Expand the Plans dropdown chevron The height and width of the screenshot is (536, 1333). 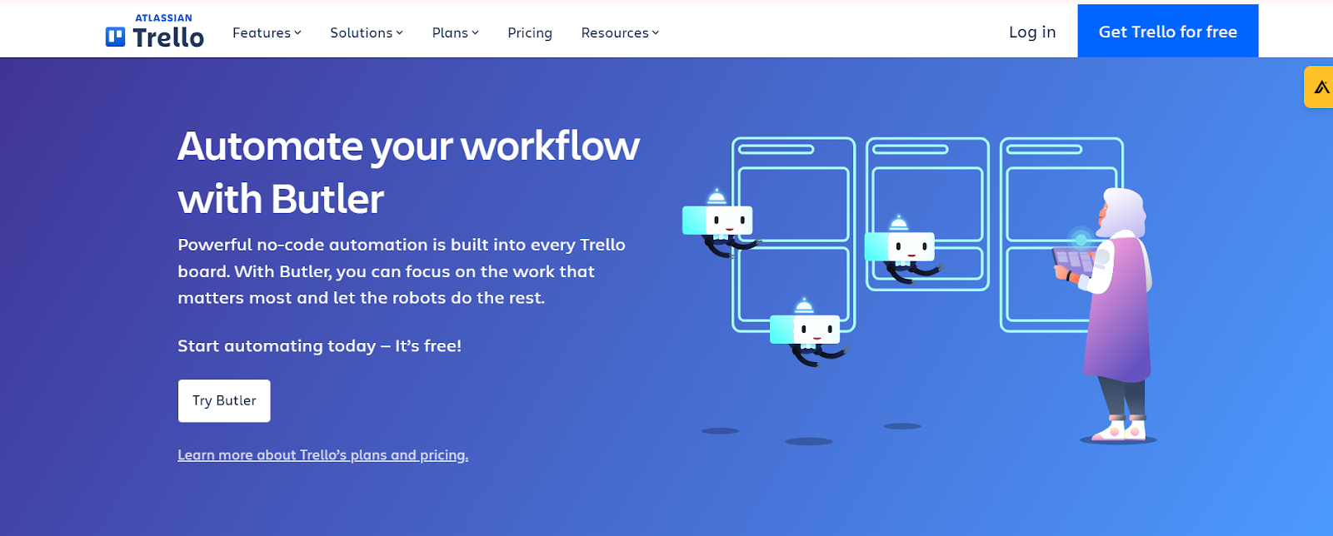(475, 33)
